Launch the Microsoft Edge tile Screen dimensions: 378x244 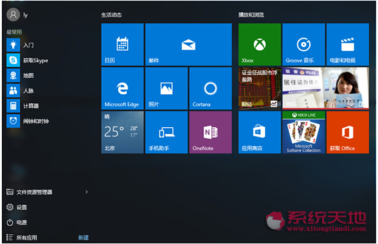coord(123,88)
